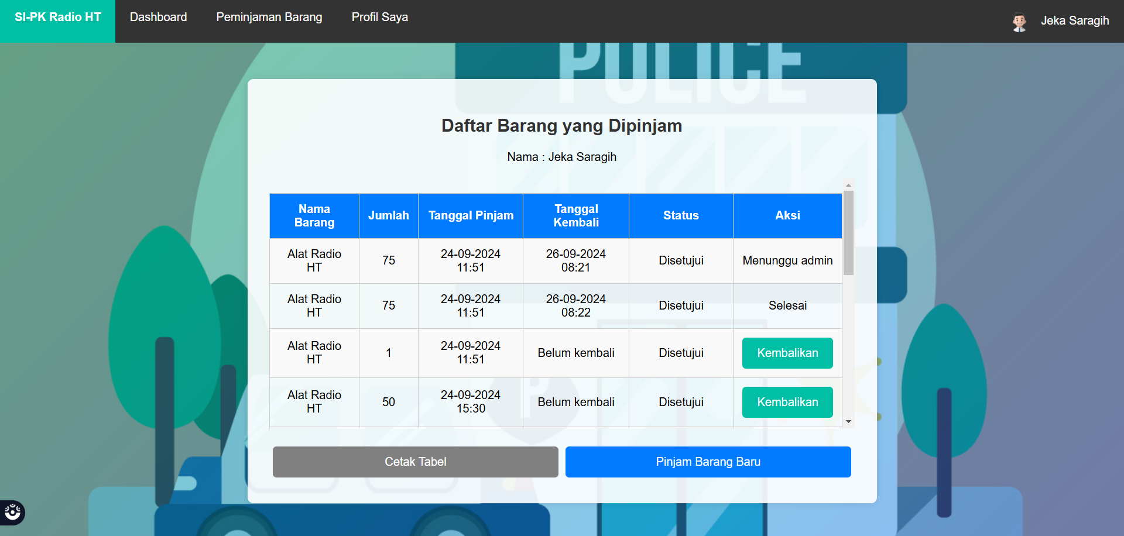Click the Menunggu admin cell

[x=787, y=261]
